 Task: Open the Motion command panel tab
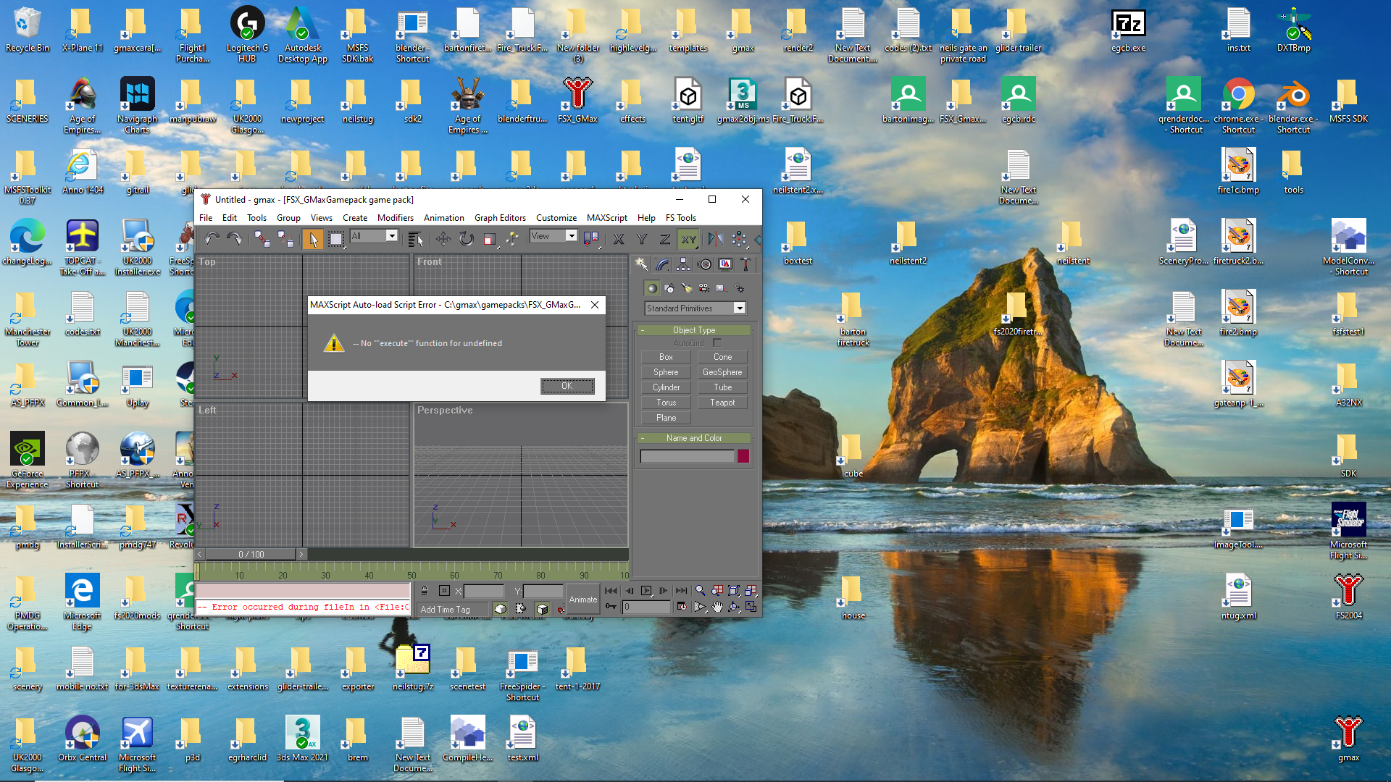(x=704, y=264)
